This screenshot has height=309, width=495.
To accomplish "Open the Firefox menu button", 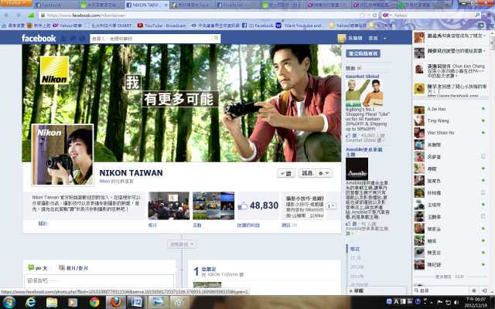I will pyautogui.click(x=15, y=3).
